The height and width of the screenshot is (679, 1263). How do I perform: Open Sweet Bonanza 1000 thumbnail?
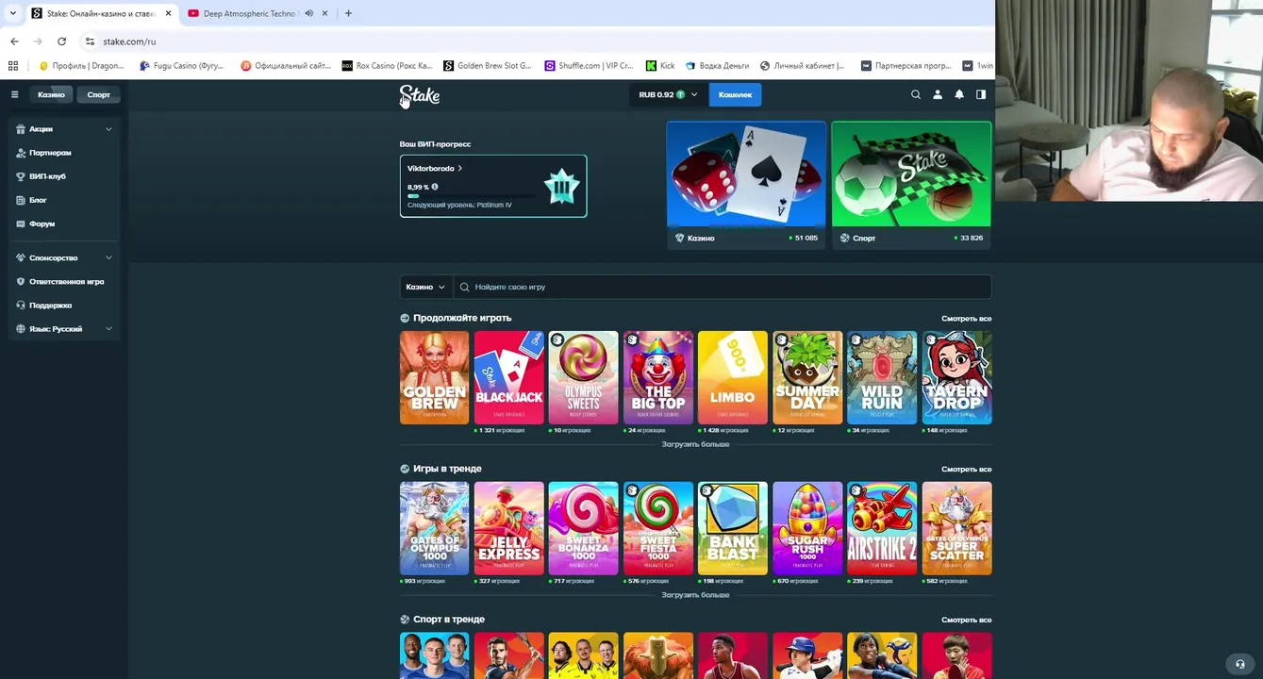click(583, 528)
